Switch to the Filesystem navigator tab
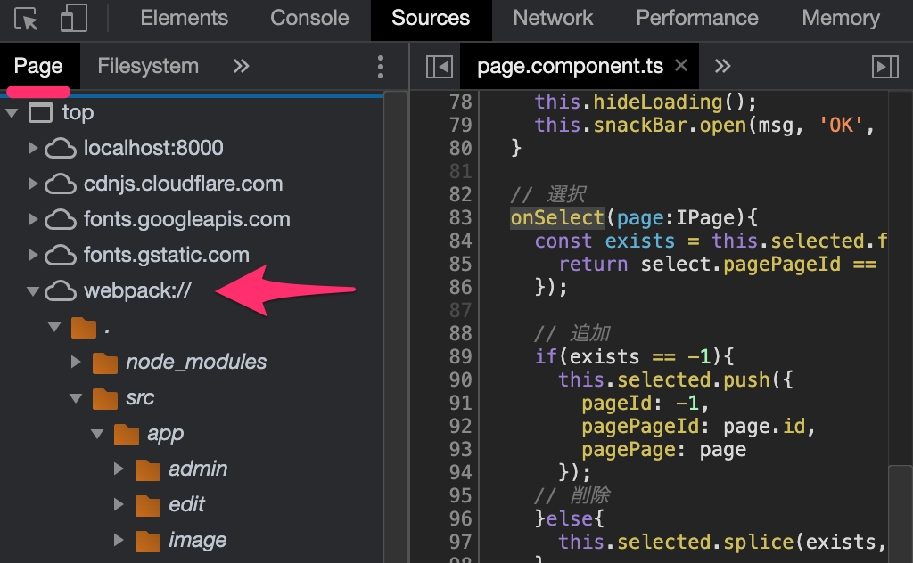 148,66
